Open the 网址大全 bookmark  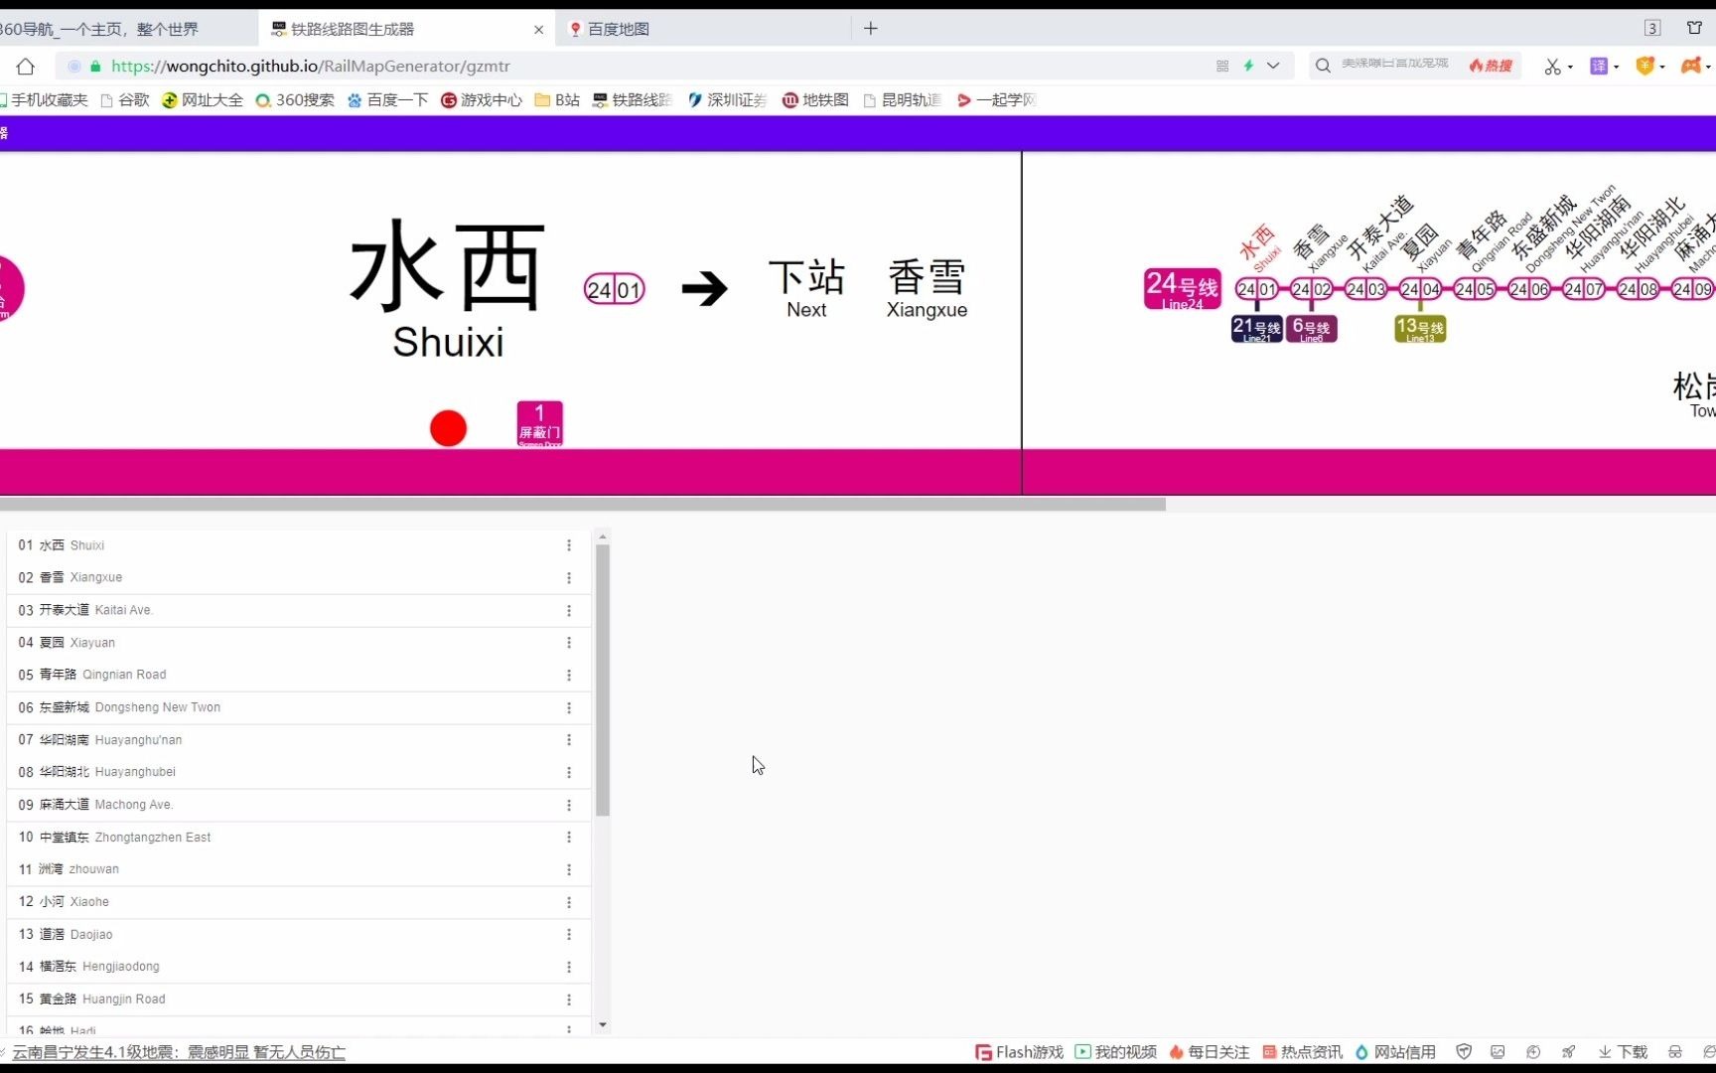[x=203, y=100]
